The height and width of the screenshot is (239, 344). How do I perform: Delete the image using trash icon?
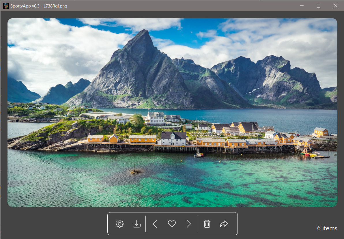(x=207, y=224)
